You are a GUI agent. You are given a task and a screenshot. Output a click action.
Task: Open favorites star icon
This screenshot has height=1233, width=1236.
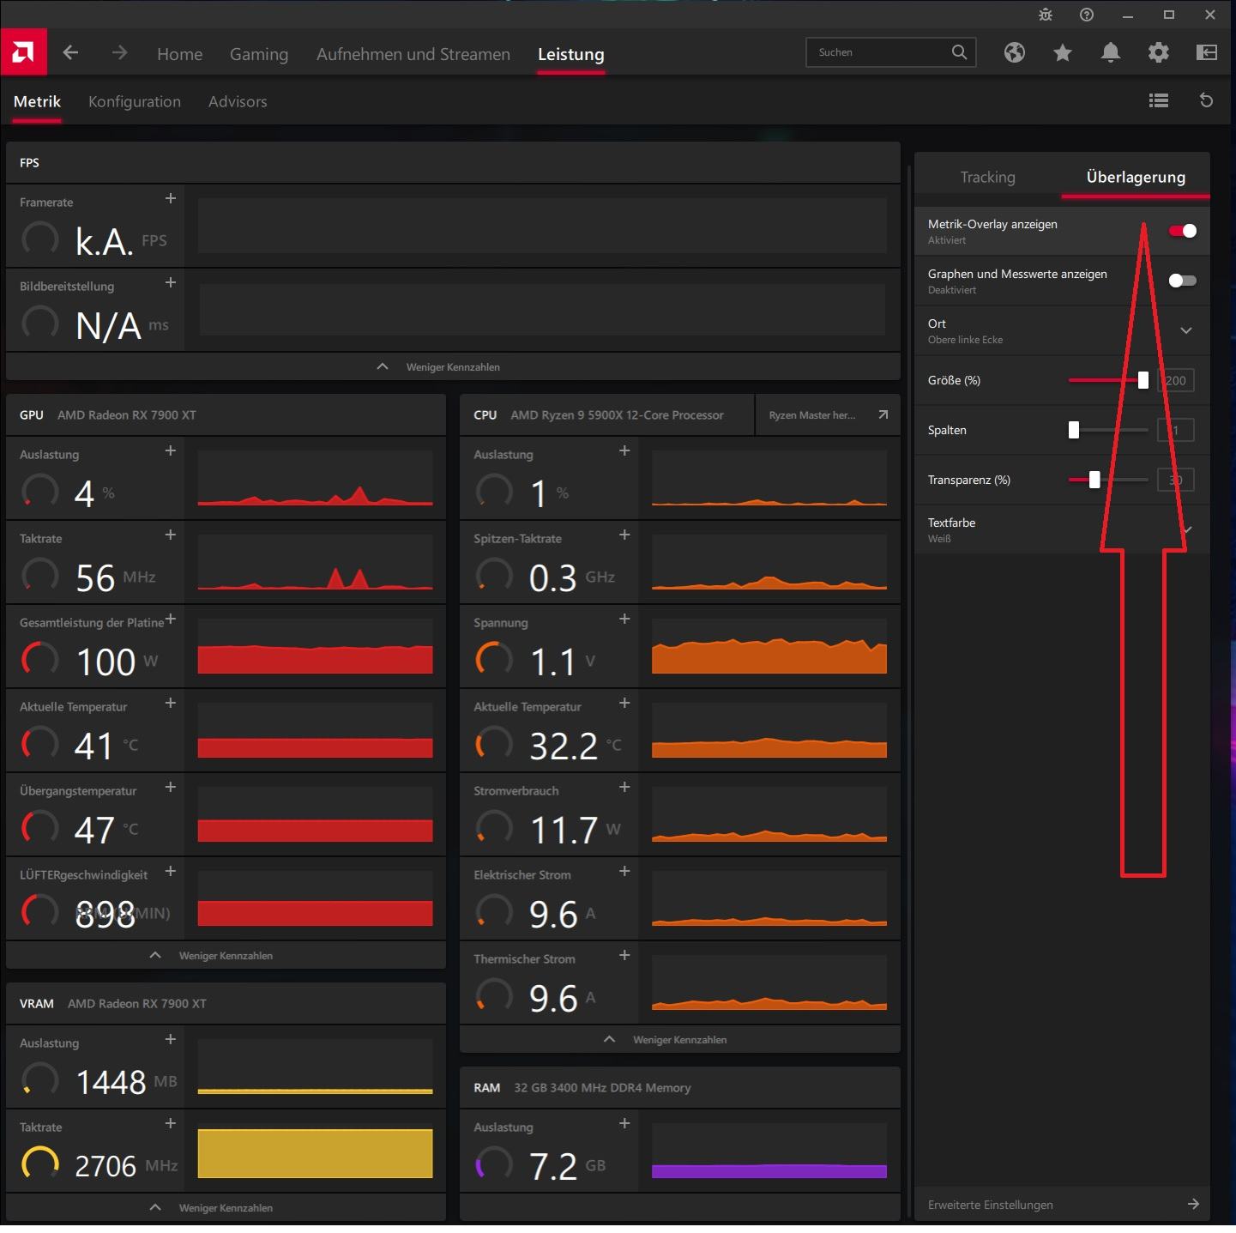[1063, 53]
